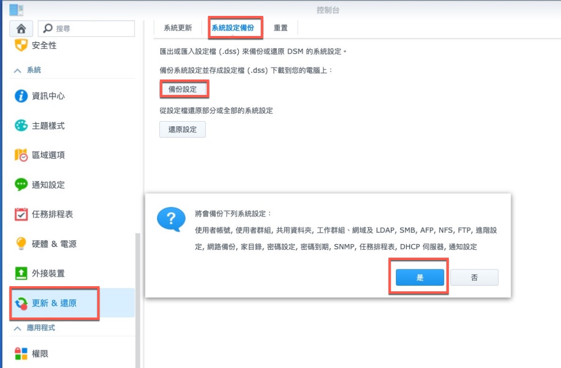Screen dimensions: 561x368
Task: Switch to the 系統設定備份 tab
Action: point(232,28)
